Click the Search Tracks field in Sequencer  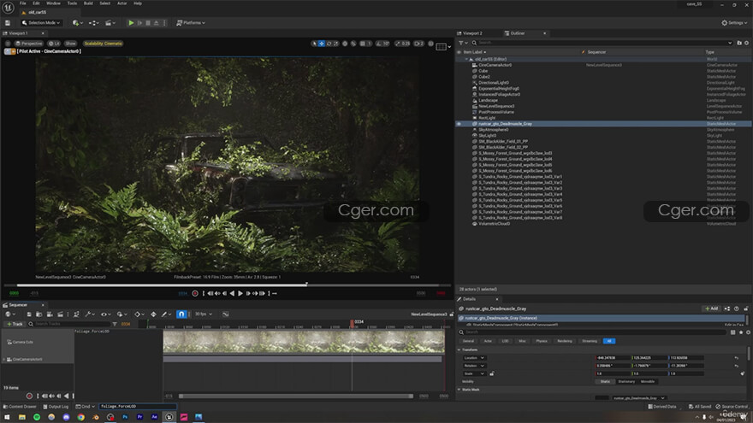(69, 324)
